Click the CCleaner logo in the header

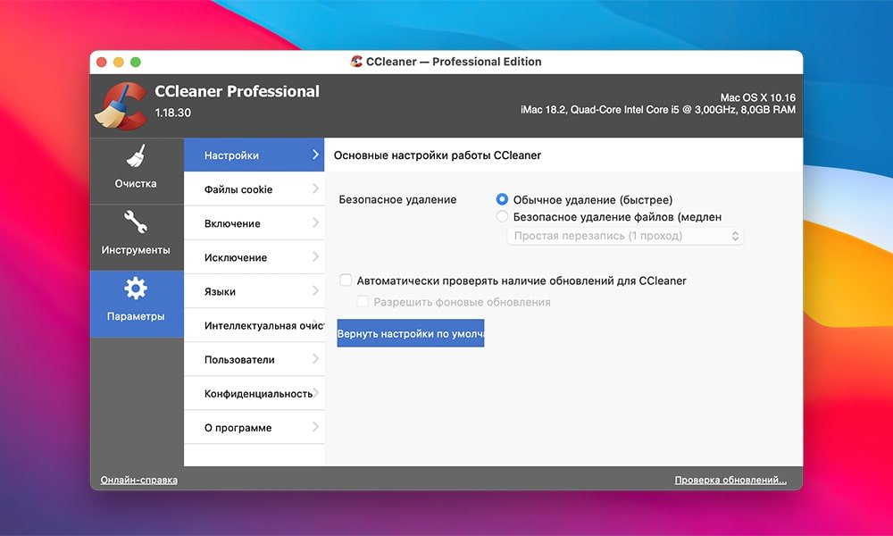120,105
